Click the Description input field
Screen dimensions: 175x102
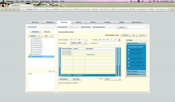tap(110, 43)
